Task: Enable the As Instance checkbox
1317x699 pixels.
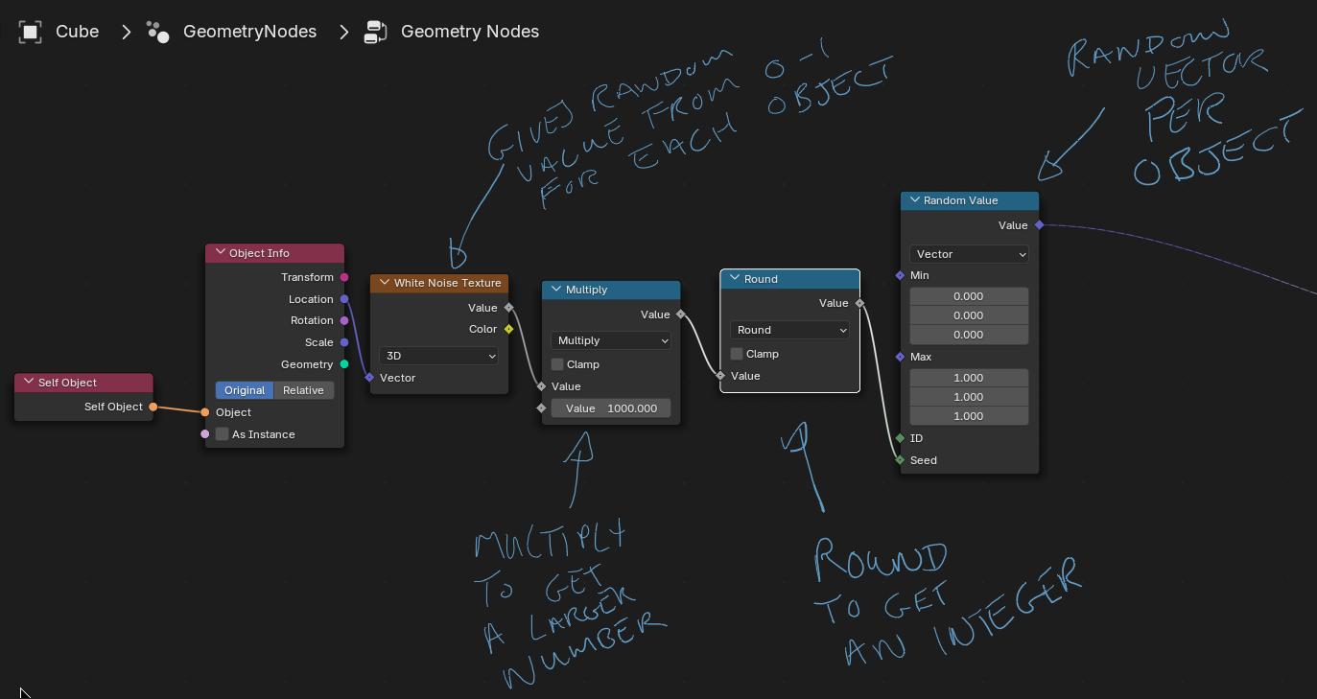Action: (222, 434)
